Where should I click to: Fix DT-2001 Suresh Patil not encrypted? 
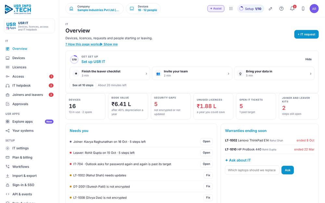(208, 186)
